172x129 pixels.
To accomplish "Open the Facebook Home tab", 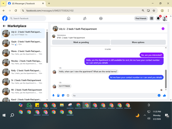I will 68,18.
